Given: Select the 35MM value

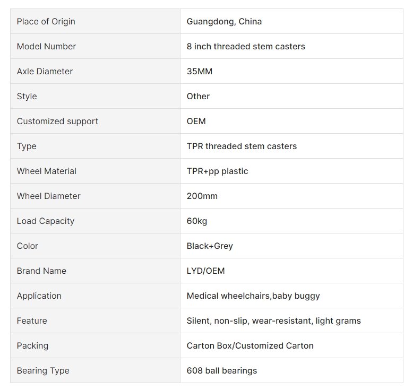Looking at the screenshot, I should coord(200,71).
